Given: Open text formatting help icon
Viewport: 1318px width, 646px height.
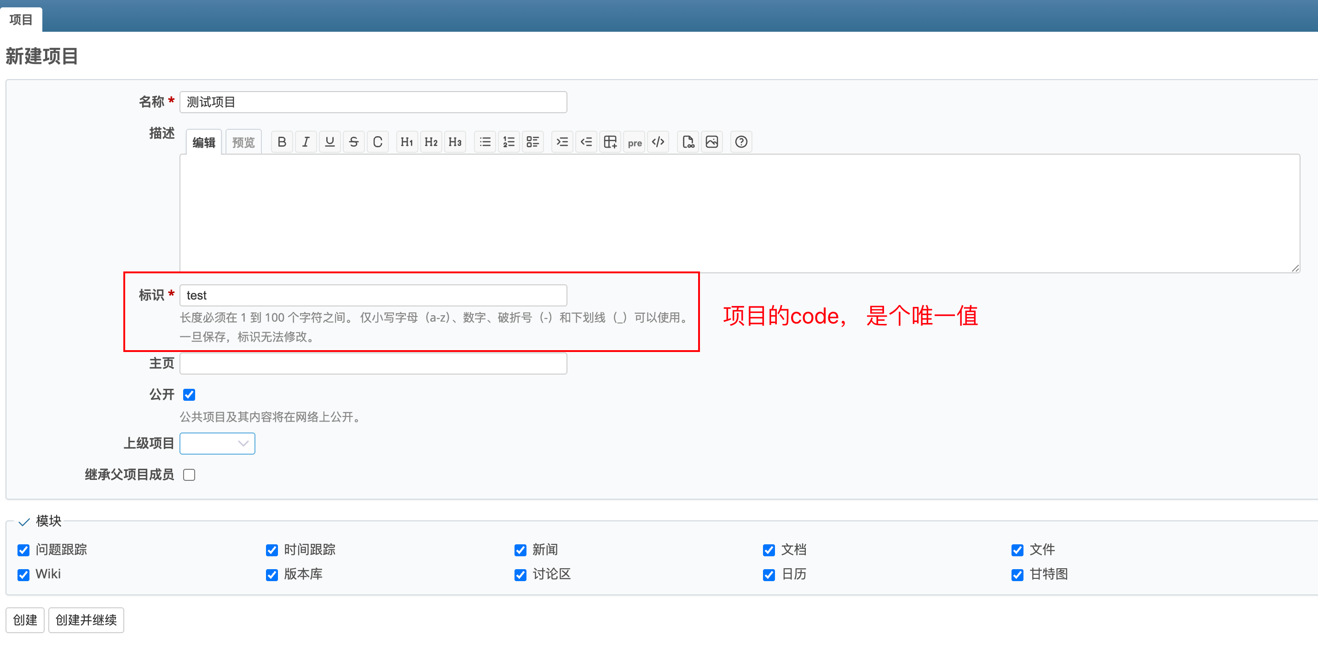Looking at the screenshot, I should (741, 142).
